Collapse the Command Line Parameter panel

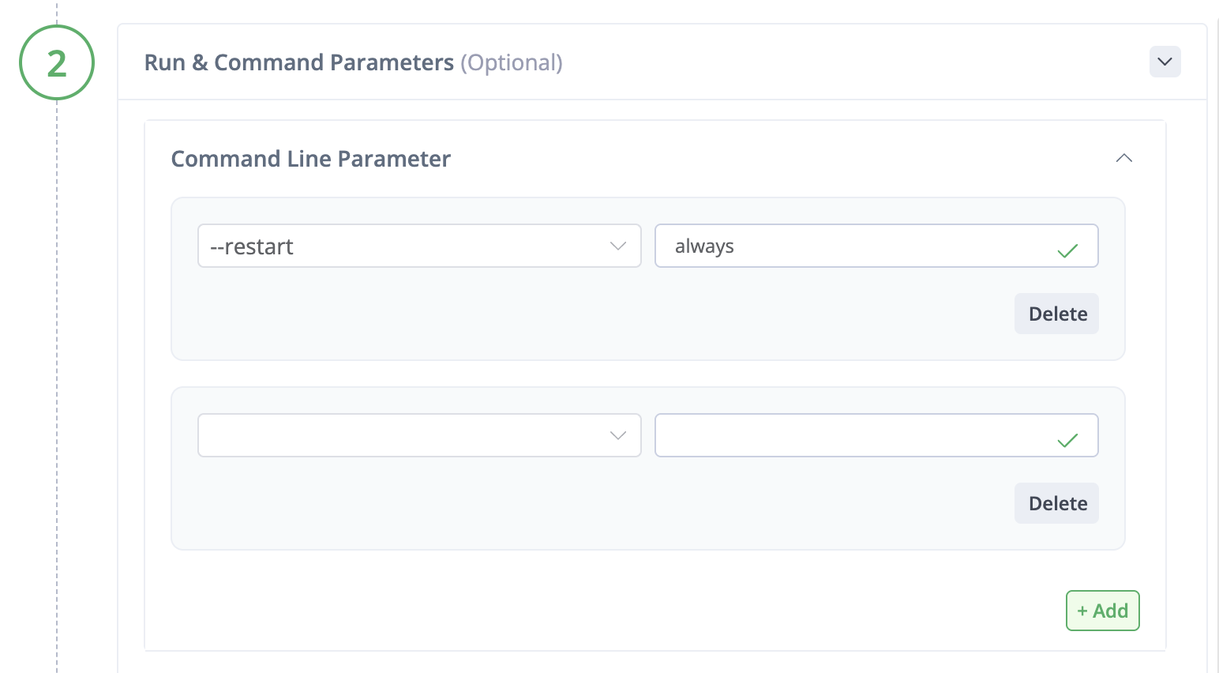(1123, 159)
